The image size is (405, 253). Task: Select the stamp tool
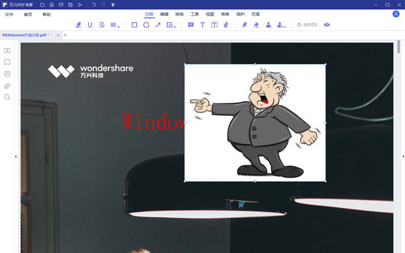point(268,25)
